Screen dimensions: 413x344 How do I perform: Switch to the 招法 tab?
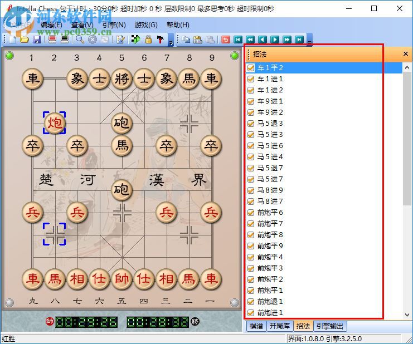tap(303, 326)
